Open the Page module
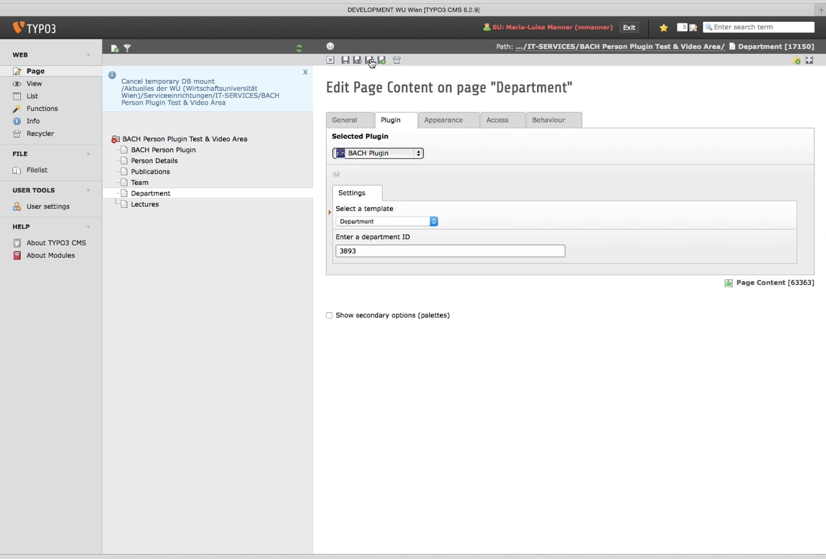Viewport: 826px width, 559px height. tap(50, 71)
